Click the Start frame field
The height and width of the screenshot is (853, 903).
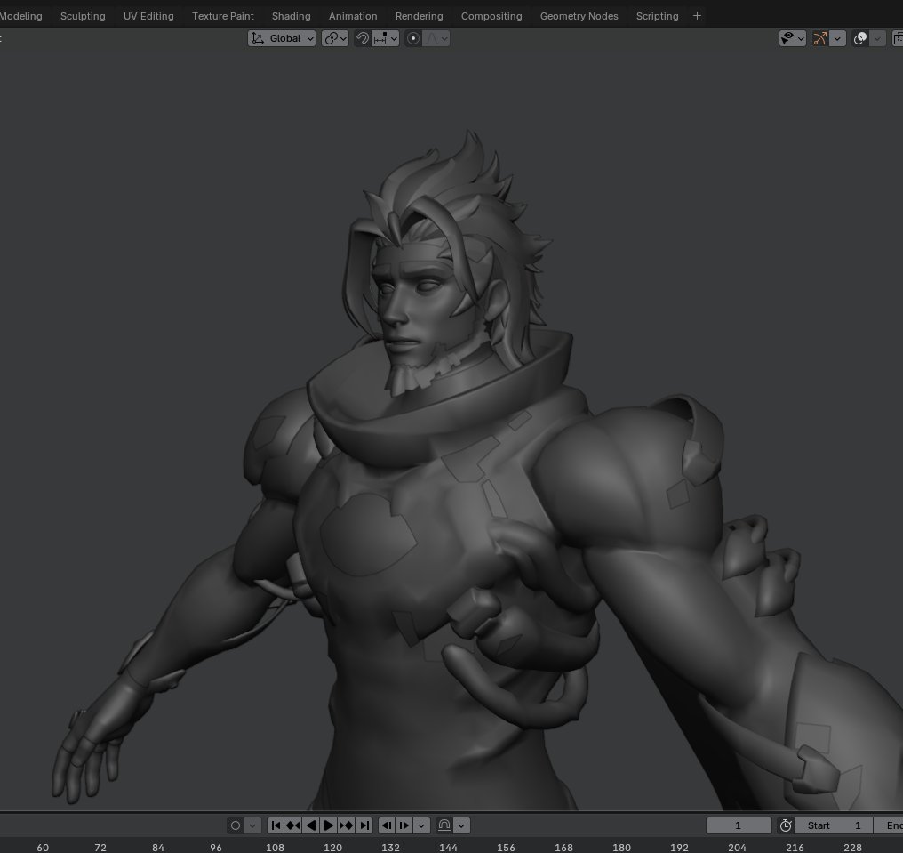pos(834,825)
